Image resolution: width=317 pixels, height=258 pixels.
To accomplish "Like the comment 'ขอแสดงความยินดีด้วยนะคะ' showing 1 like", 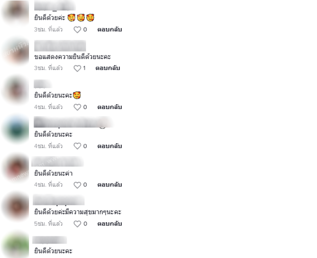I will point(77,68).
